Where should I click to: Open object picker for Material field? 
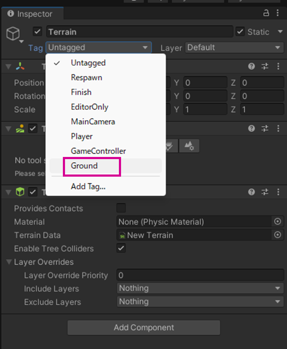pos(278,222)
